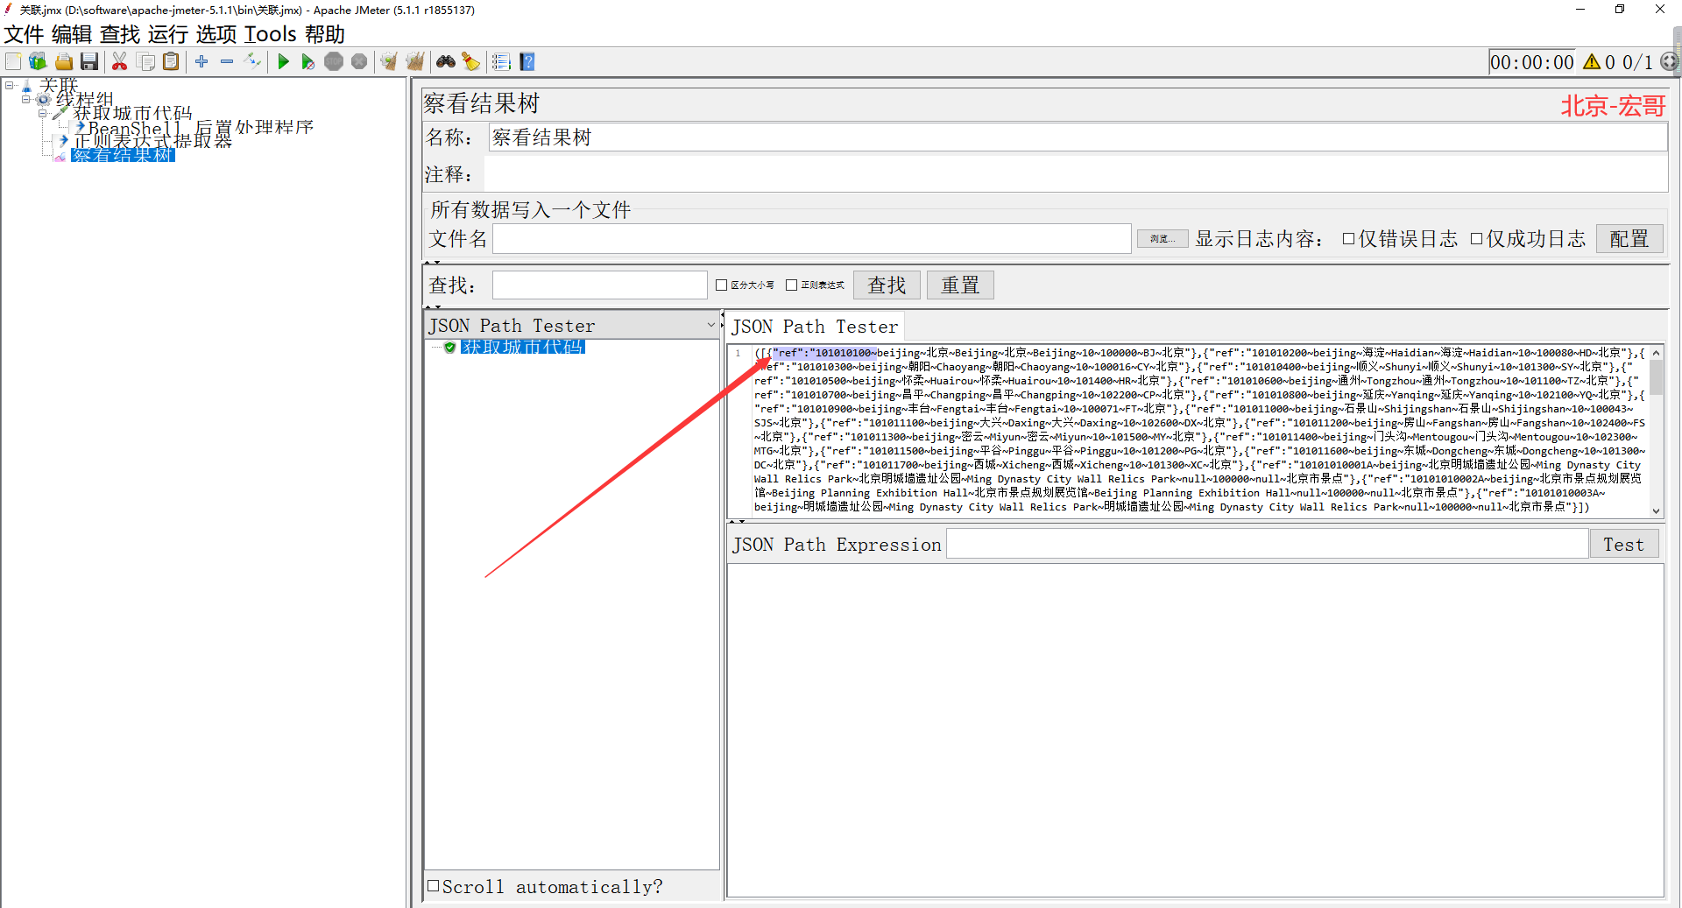Collapse all nodes with the minus icon
Image resolution: width=1682 pixels, height=908 pixels.
tap(227, 61)
